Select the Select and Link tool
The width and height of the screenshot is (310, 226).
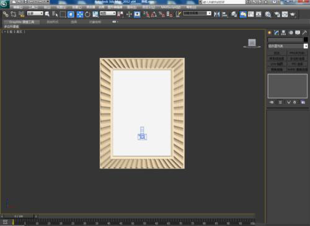point(6,14)
